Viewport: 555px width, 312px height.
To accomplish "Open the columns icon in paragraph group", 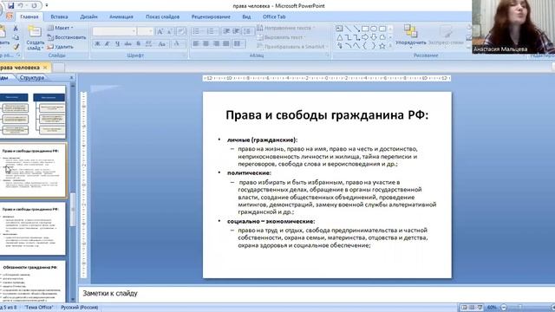I will (238, 43).
